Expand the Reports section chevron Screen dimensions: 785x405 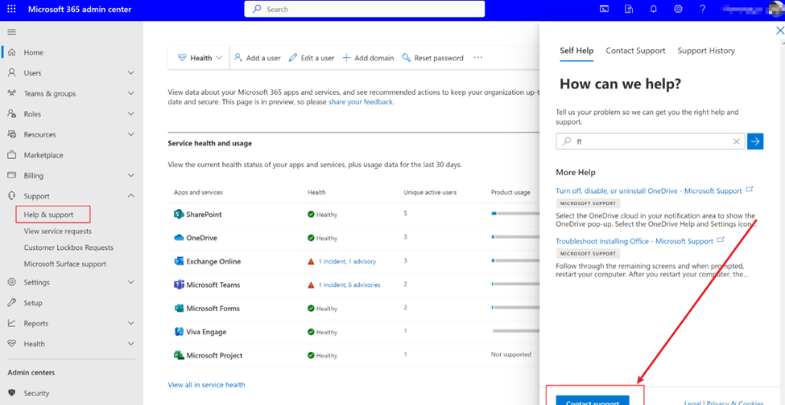click(x=130, y=323)
